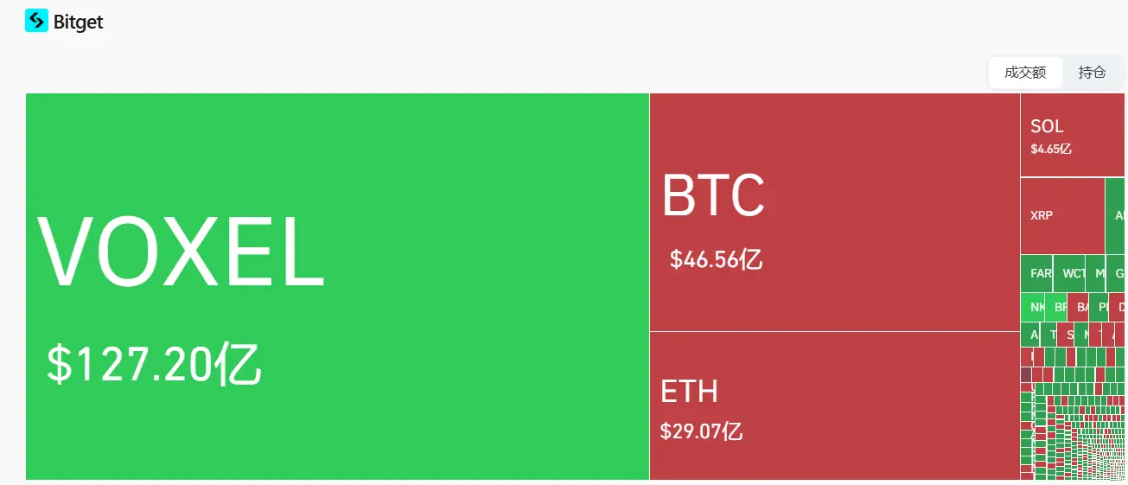Viewport: 1128px width, 485px height.
Task: Click the red BA heatmap tile
Action: pyautogui.click(x=1078, y=307)
